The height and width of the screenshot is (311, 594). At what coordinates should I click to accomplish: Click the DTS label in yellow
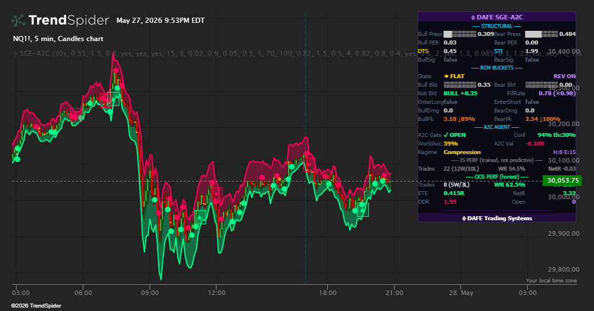click(x=423, y=51)
